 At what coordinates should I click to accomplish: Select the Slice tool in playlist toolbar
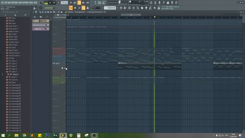click(x=54, y=12)
